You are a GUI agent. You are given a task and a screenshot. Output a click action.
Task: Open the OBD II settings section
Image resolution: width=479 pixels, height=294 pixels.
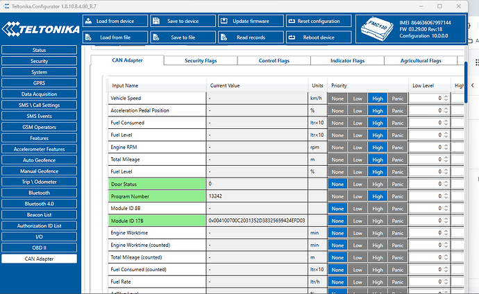pos(40,248)
